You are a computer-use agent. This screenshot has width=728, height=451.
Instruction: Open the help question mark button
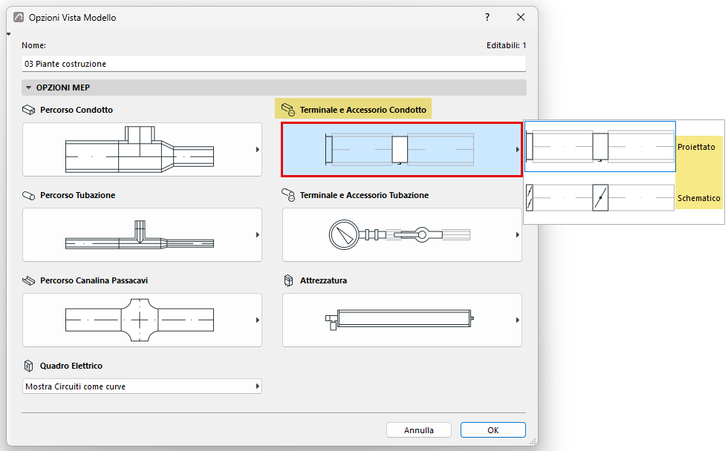point(487,17)
